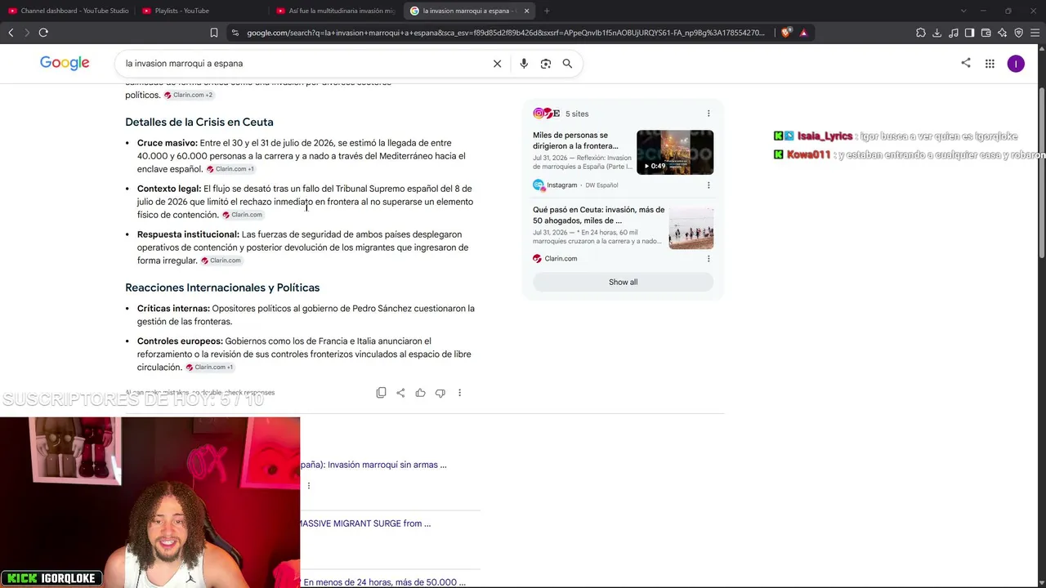Copy the AI overview response
This screenshot has width=1046, height=588.
point(381,393)
